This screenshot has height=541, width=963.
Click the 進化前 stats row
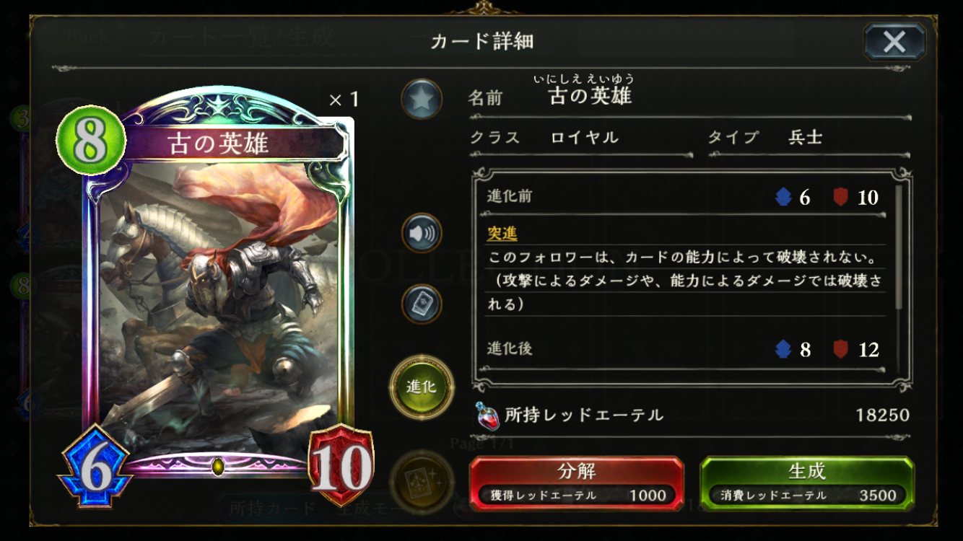(684, 197)
